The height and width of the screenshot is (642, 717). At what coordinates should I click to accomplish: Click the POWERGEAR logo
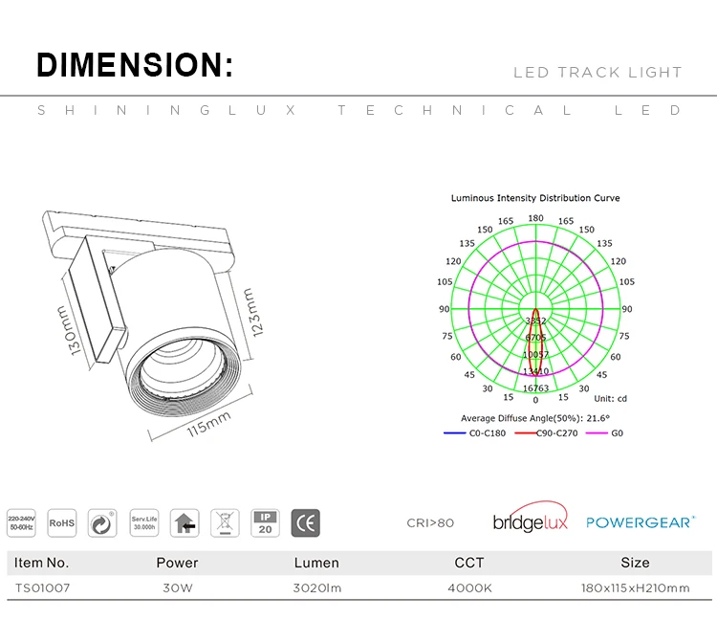click(x=641, y=522)
